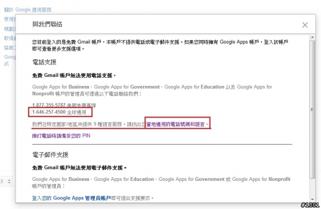Click the 1-646-257-4500 全球通用 phone number text
This screenshot has height=209, width=321.
click(59, 112)
